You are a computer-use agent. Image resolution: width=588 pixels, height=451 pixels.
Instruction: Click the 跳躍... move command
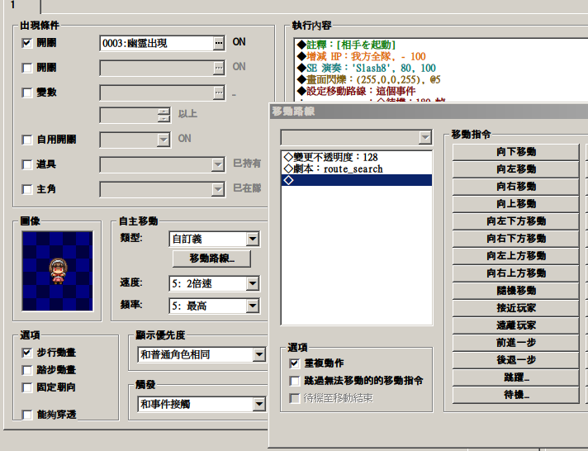point(516,377)
